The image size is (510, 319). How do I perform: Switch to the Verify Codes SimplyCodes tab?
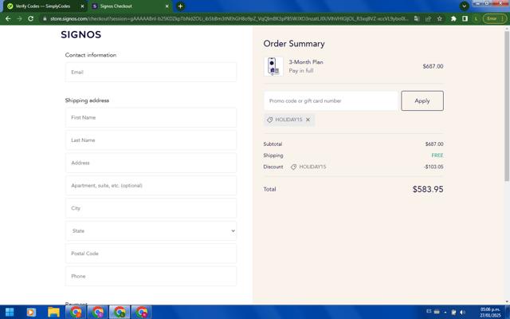coord(42,6)
